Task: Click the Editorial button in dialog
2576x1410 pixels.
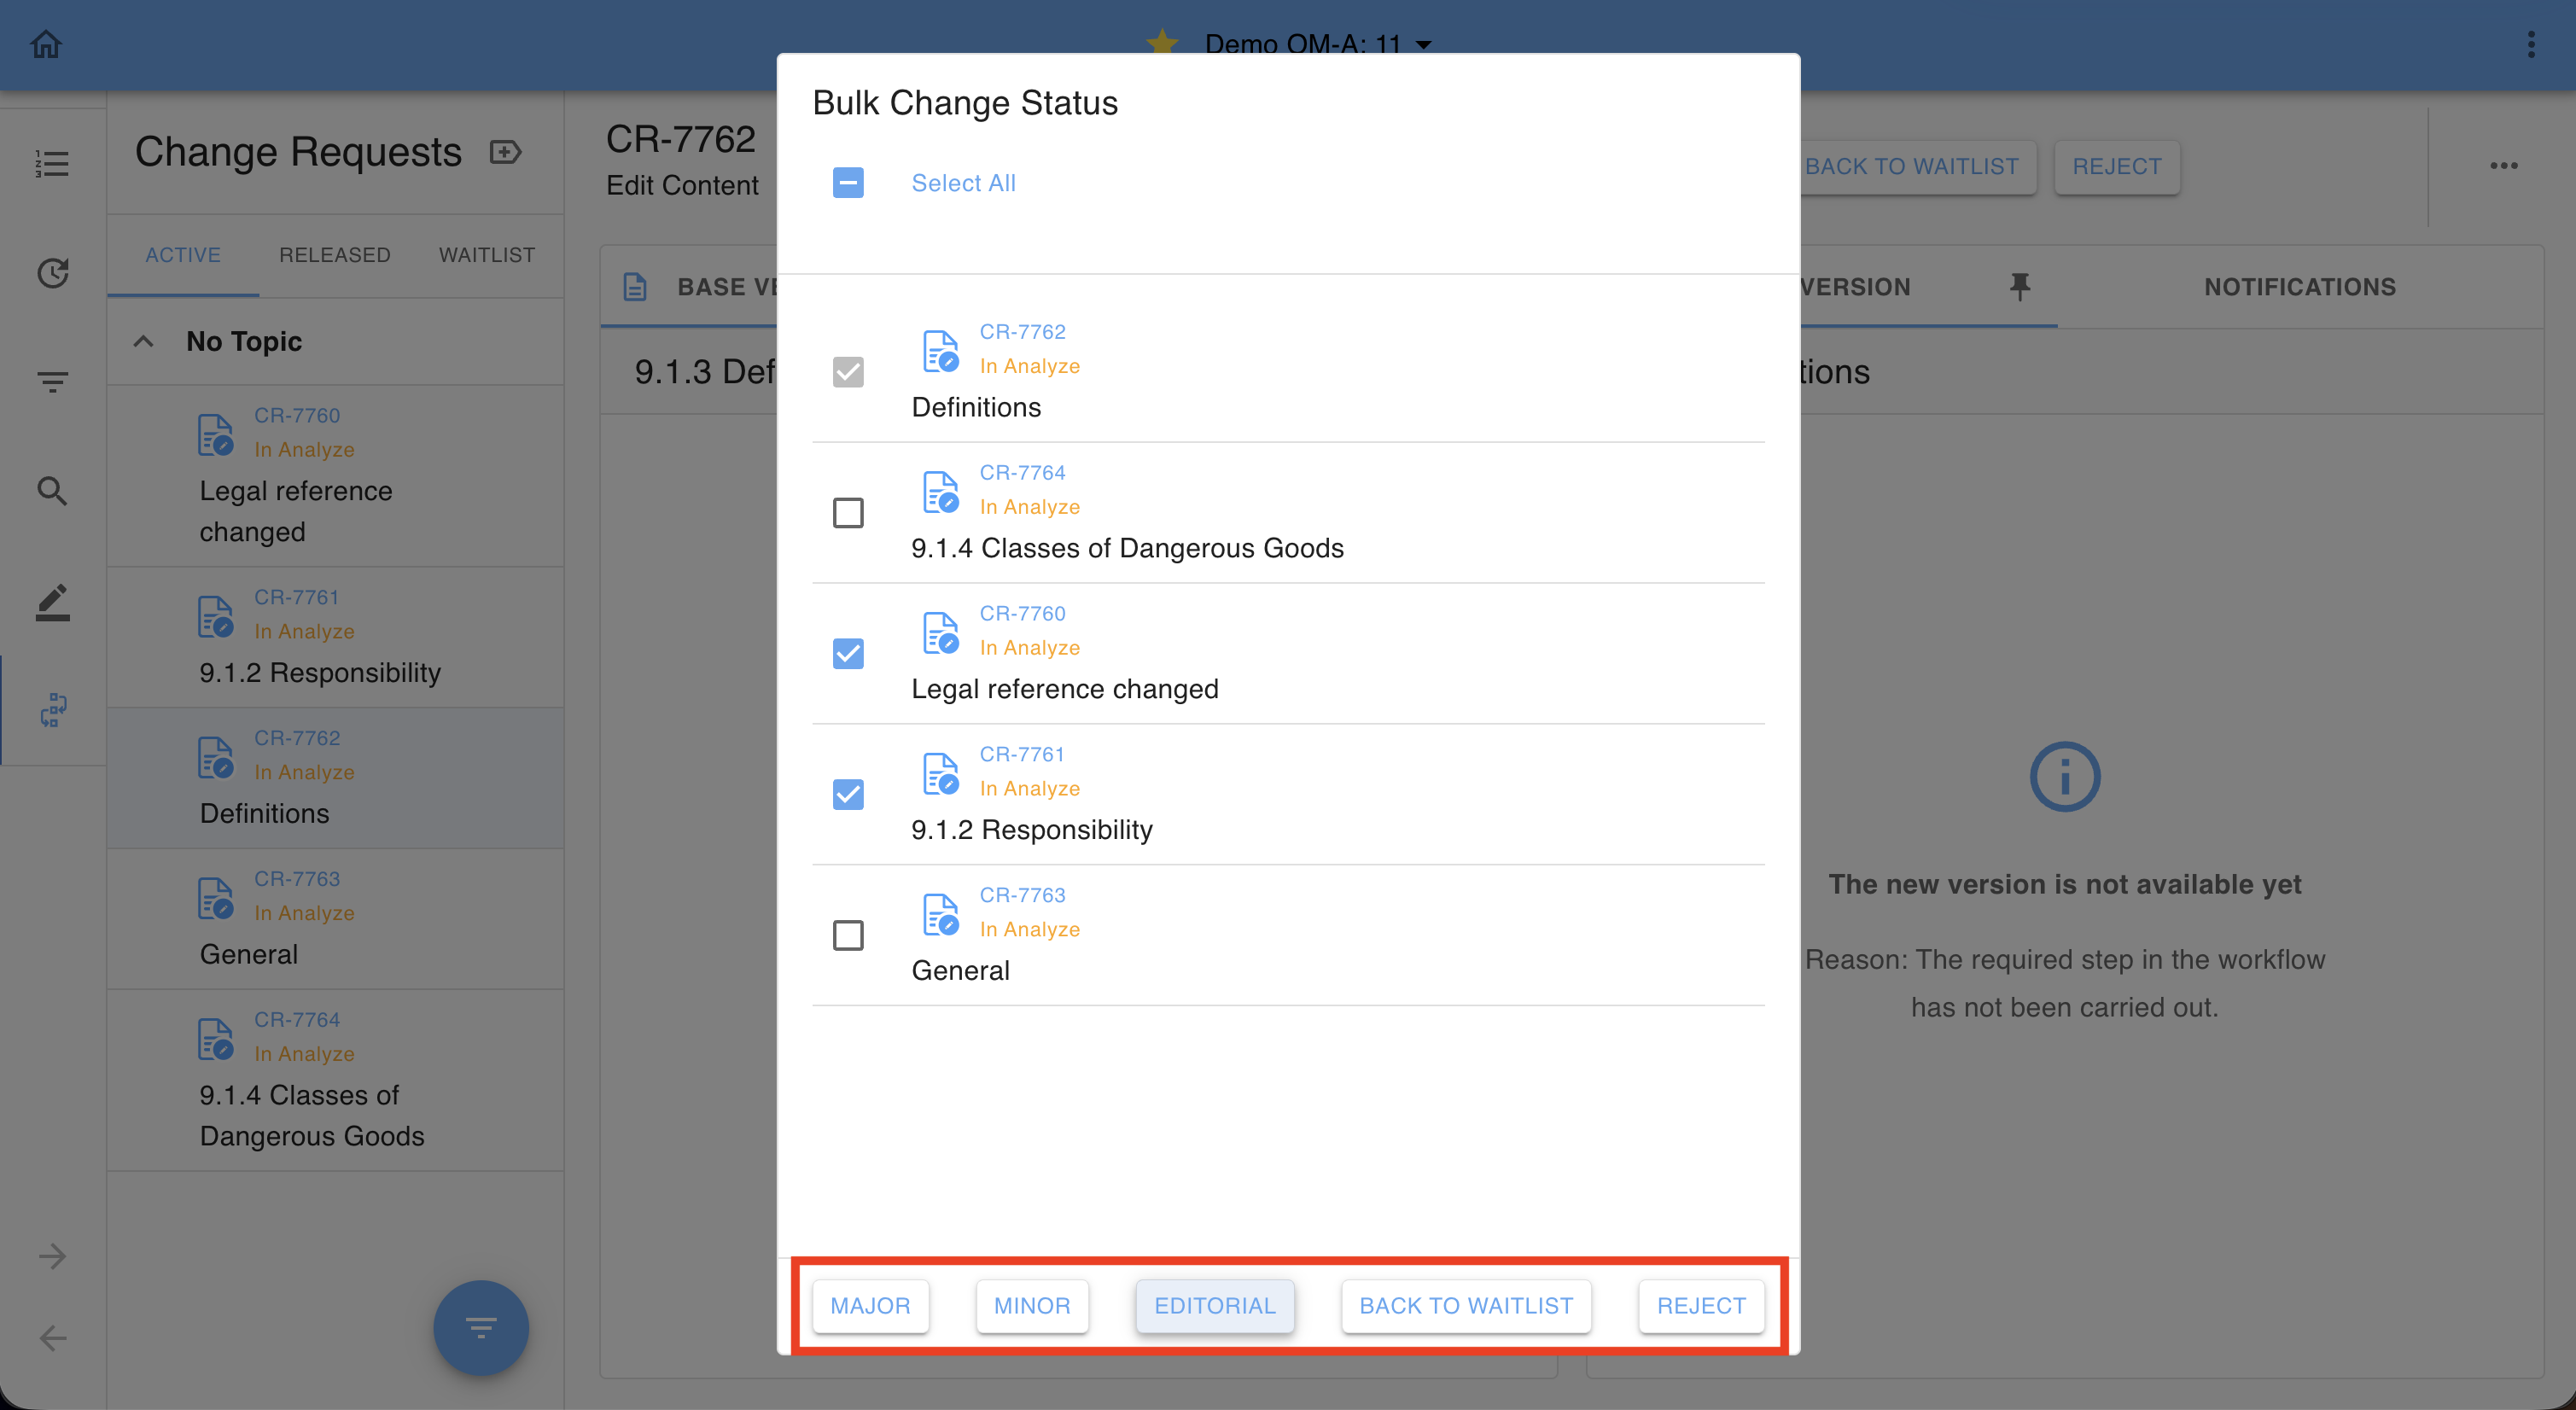Action: [1214, 1306]
